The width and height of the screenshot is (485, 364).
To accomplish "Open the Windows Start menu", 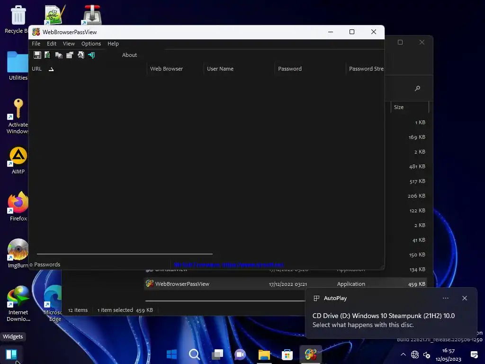I will (171, 354).
